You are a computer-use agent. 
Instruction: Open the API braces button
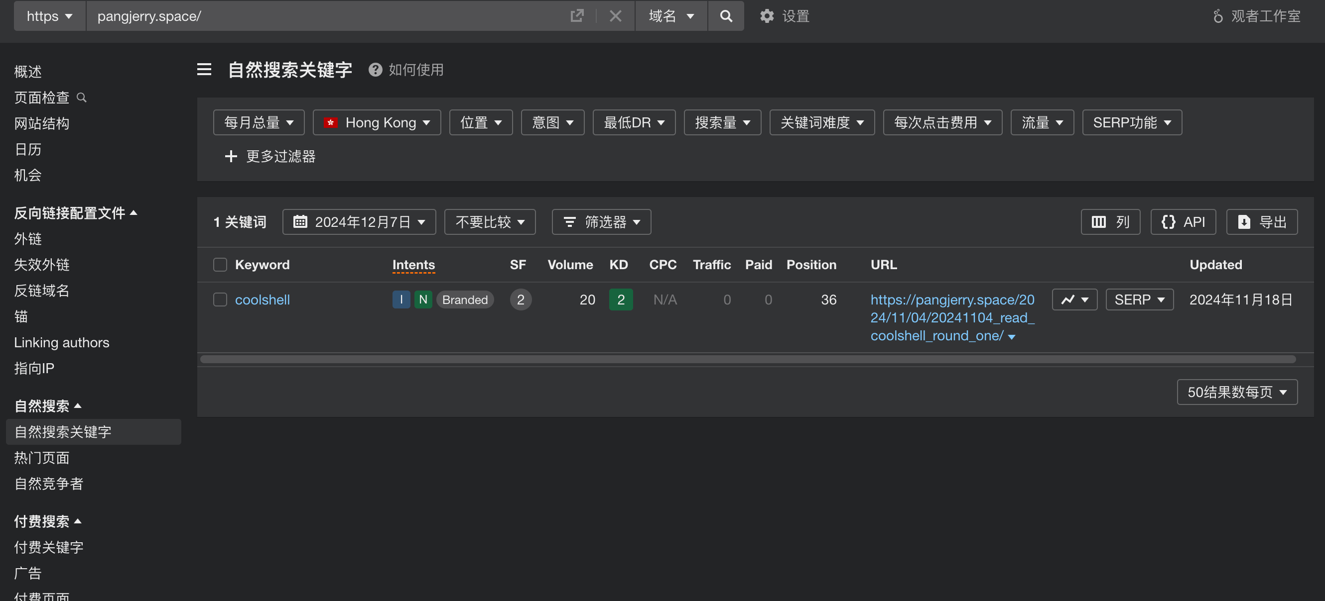pyautogui.click(x=1183, y=222)
